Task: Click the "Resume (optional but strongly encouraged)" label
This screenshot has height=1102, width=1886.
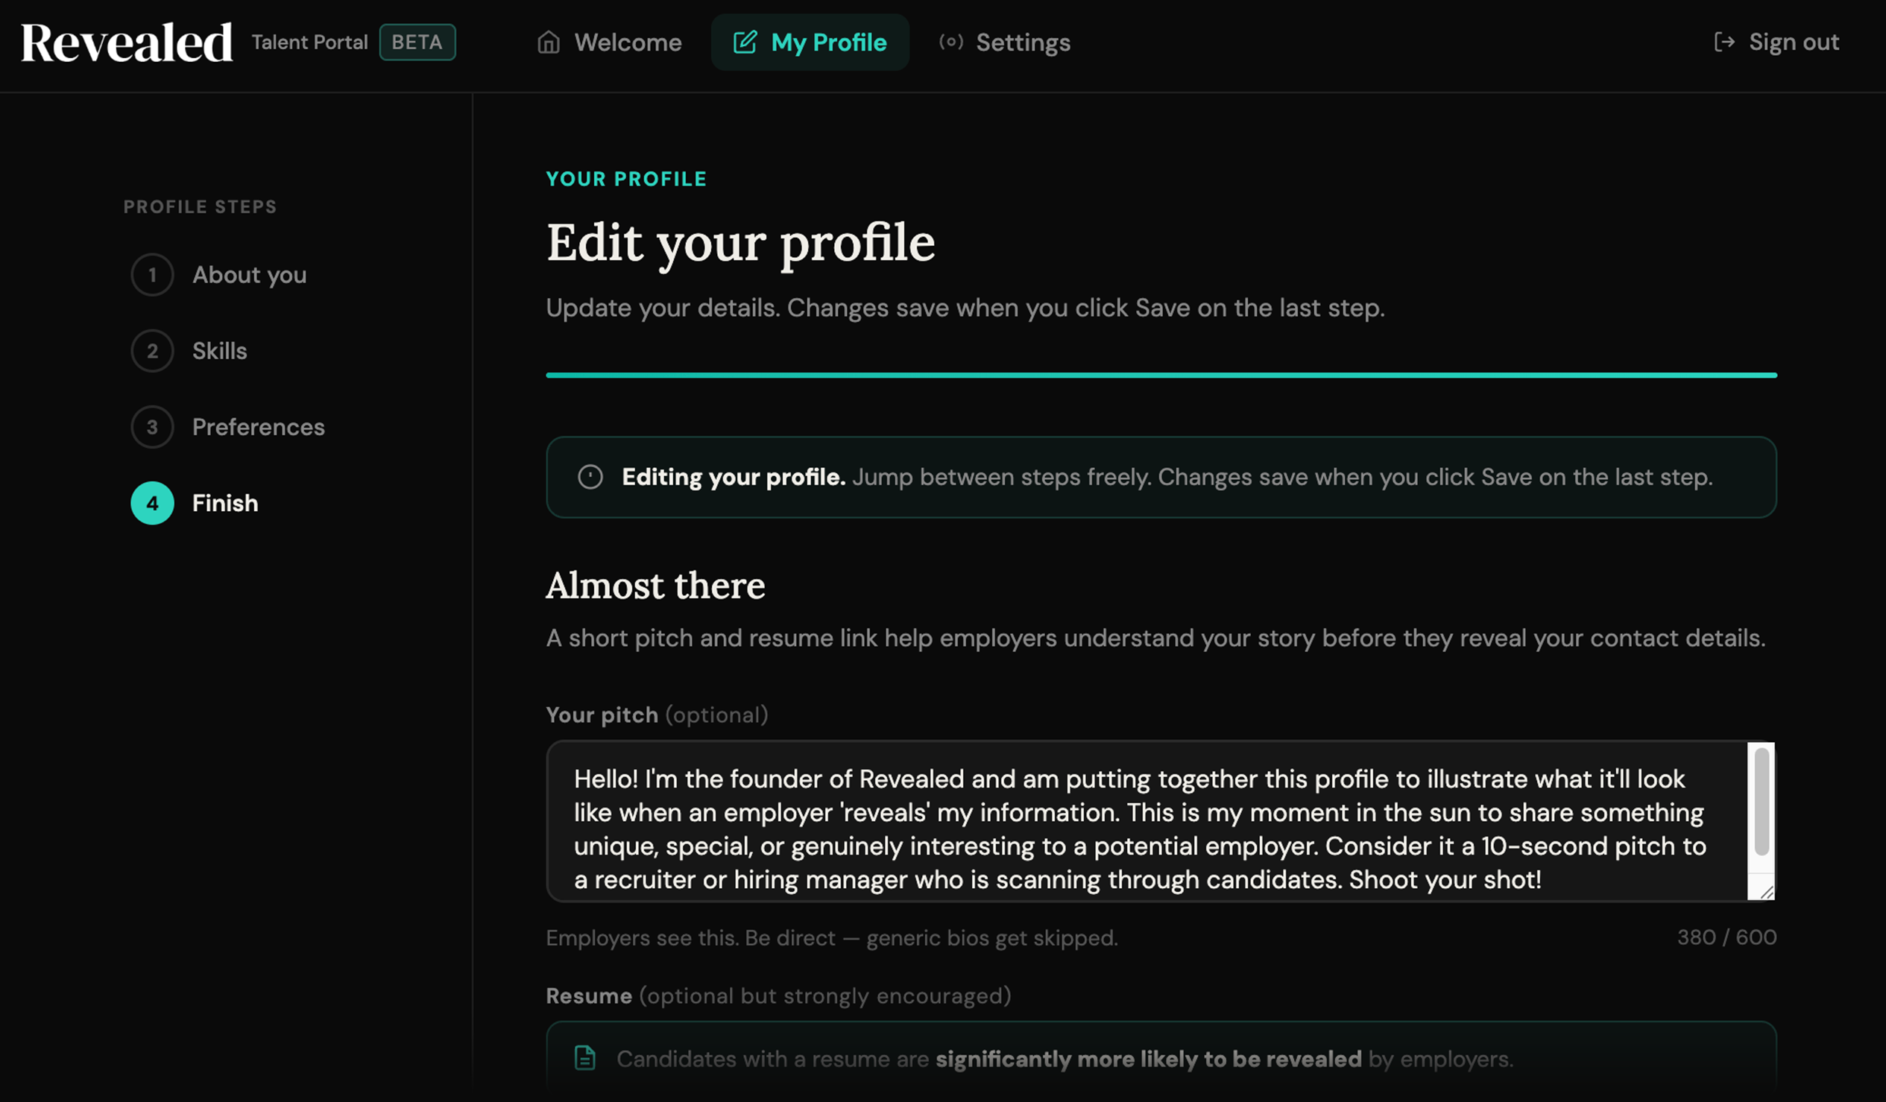Action: coord(778,996)
